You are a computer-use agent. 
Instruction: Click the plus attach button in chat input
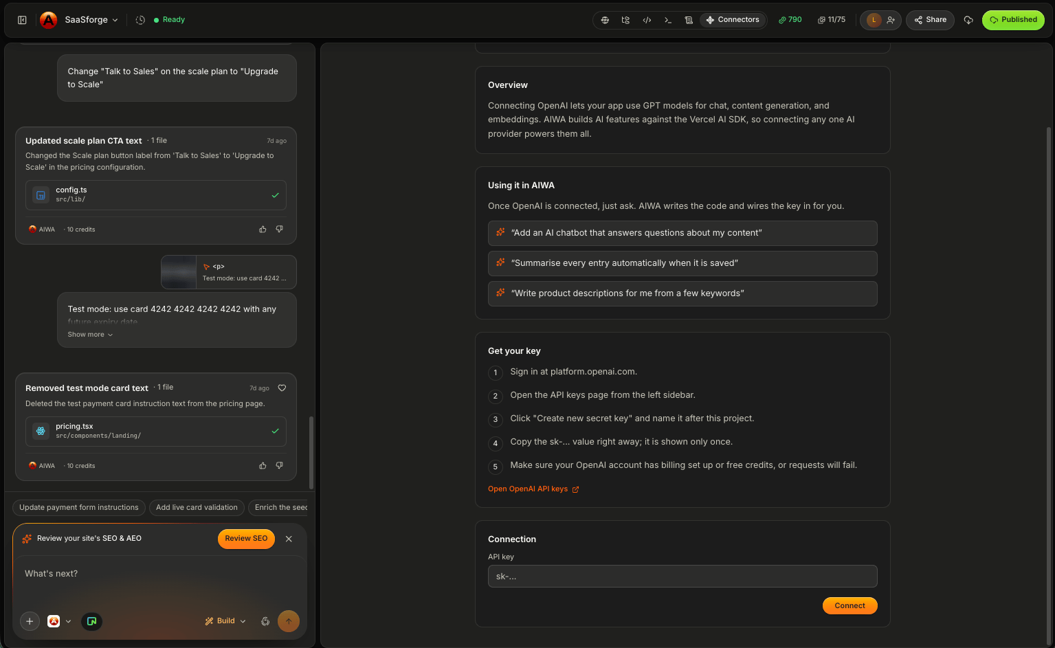pos(30,621)
